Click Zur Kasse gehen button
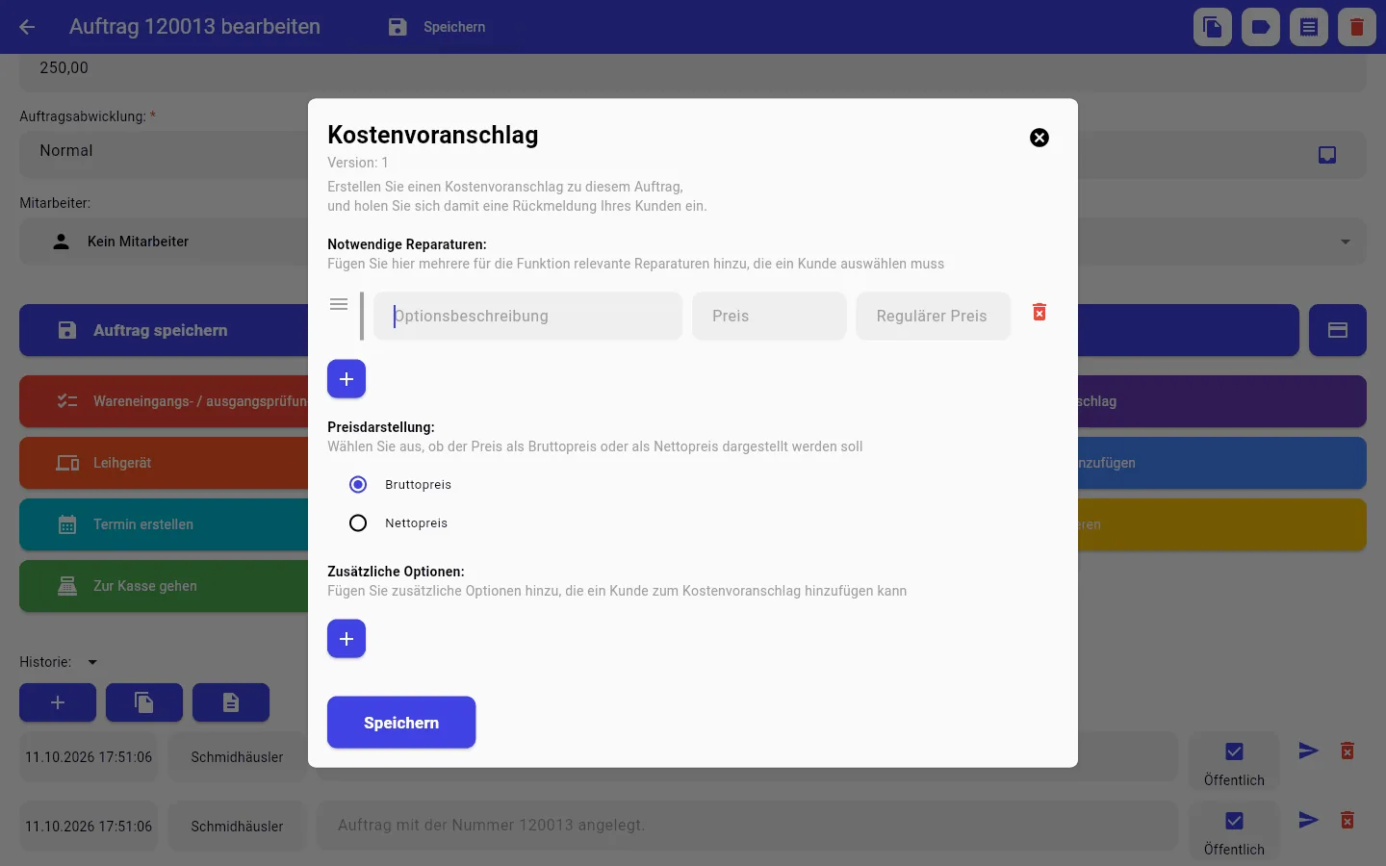 (x=164, y=586)
